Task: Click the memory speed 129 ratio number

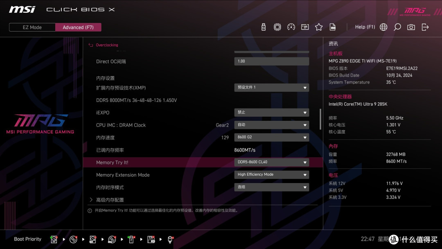Action: click(x=225, y=138)
